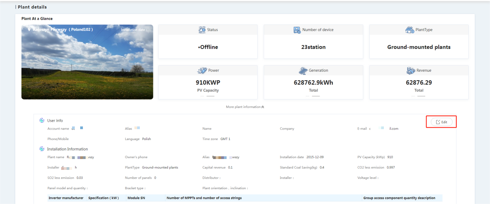Viewport: 490px width, 204px height.
Task: Click the Inverter manufacturer column header
Action: click(x=66, y=198)
